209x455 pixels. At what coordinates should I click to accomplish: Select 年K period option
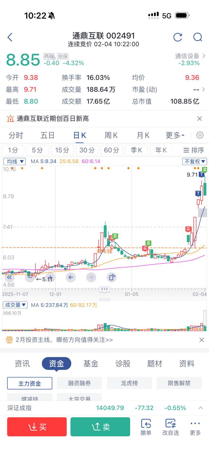161,150
